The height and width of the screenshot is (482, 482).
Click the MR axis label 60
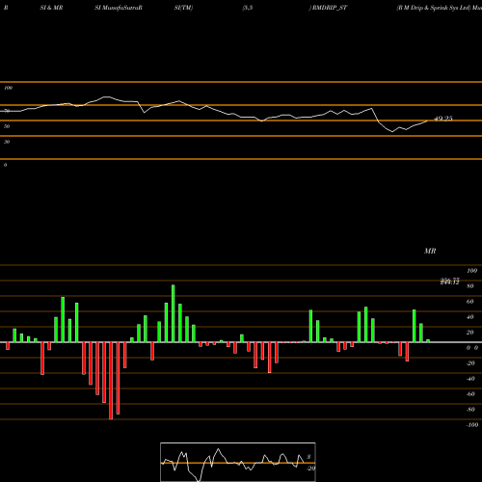click(470, 302)
